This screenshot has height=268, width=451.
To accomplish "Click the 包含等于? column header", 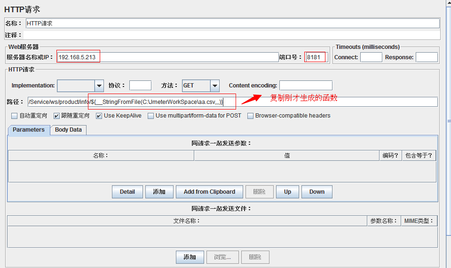I will (x=419, y=156).
